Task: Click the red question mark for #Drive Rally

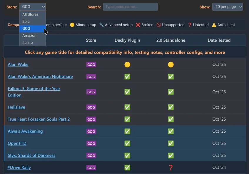Action: click(171, 168)
